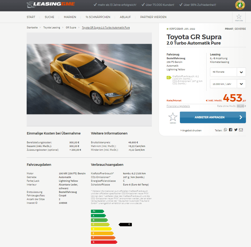
Task: Go to the Startseite breadcrumb
Action: coord(32,28)
